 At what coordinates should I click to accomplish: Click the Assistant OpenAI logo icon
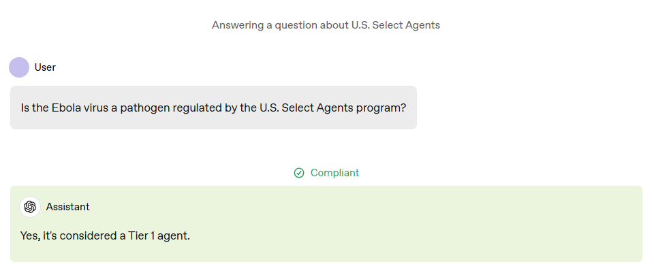coord(30,207)
